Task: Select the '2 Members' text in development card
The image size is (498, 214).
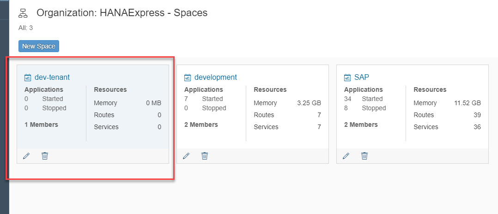Action: (201, 125)
